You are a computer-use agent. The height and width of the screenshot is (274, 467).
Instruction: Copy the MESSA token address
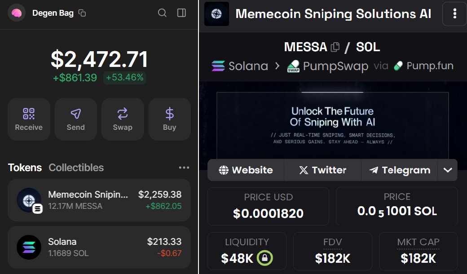pyautogui.click(x=335, y=47)
